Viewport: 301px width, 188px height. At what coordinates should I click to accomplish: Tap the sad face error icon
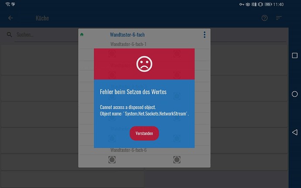coord(144,64)
